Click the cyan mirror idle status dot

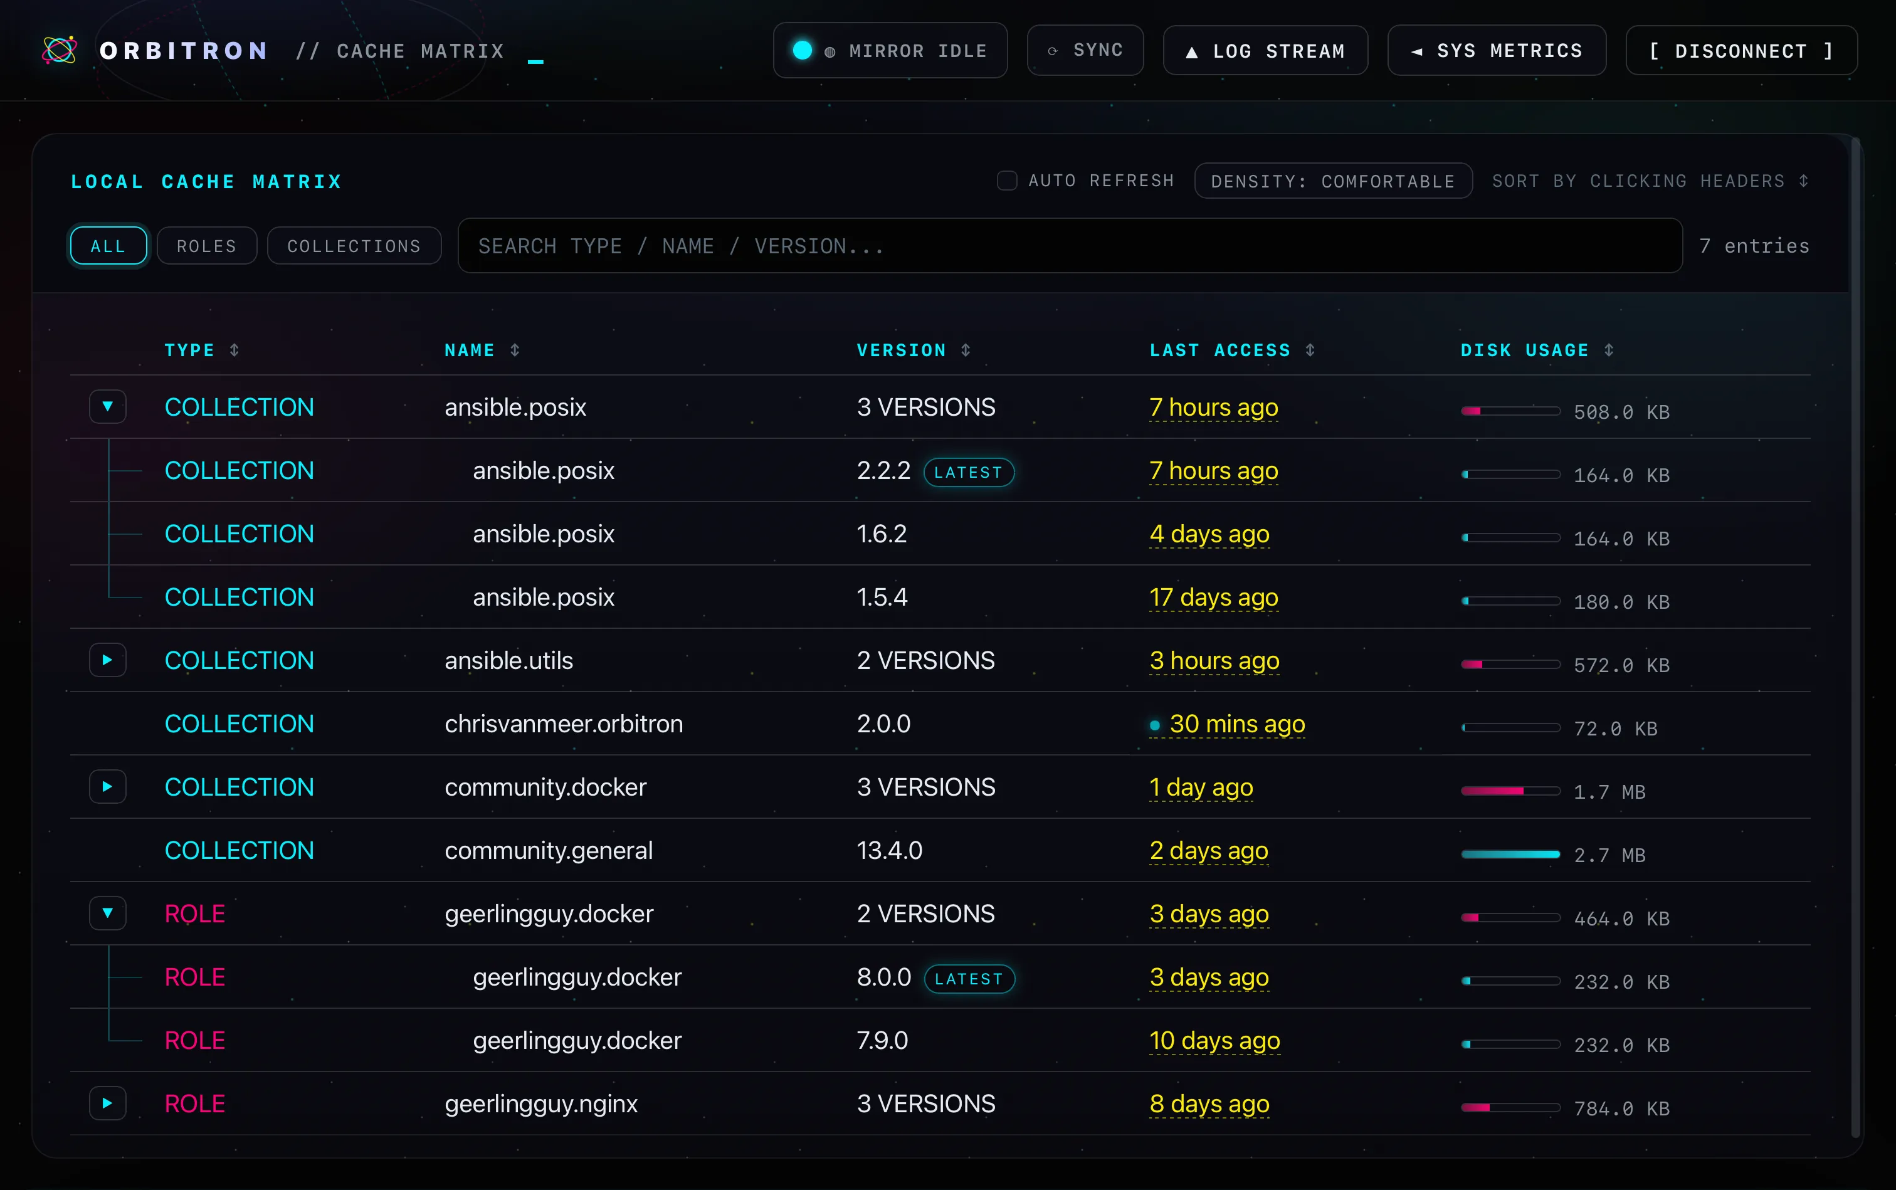pyautogui.click(x=802, y=50)
